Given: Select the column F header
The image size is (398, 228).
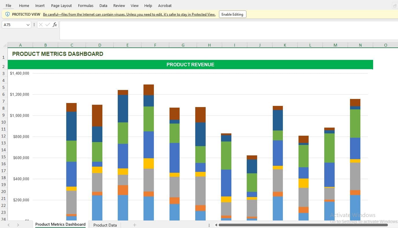Looking at the screenshot, I should pos(155,45).
